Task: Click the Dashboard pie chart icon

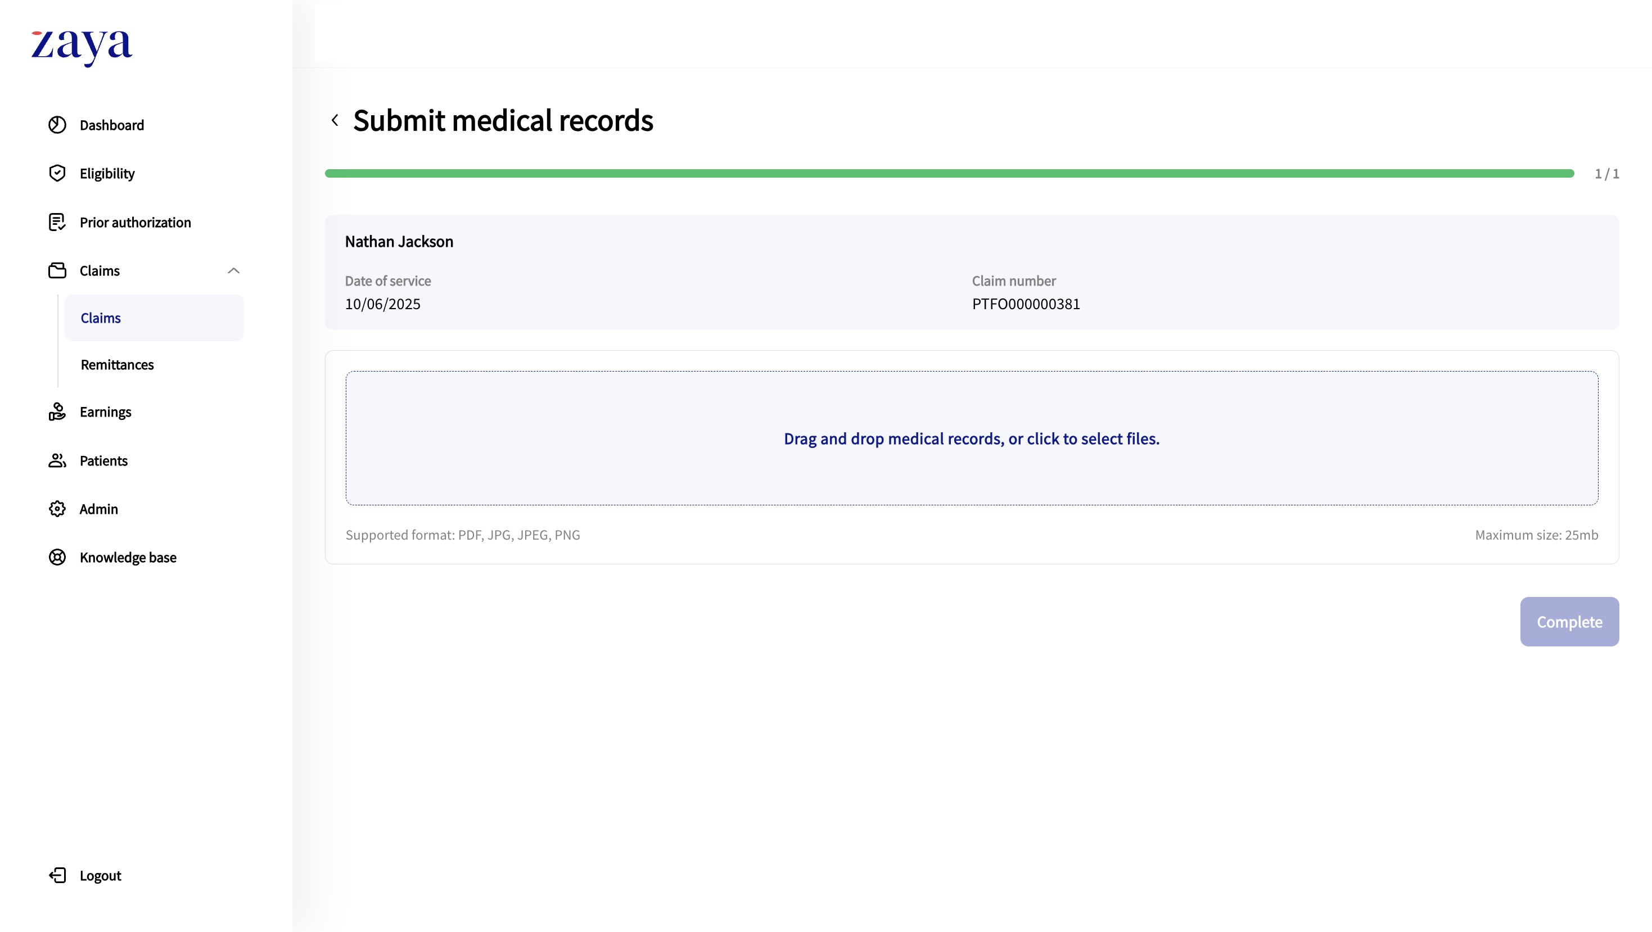Action: (x=57, y=125)
